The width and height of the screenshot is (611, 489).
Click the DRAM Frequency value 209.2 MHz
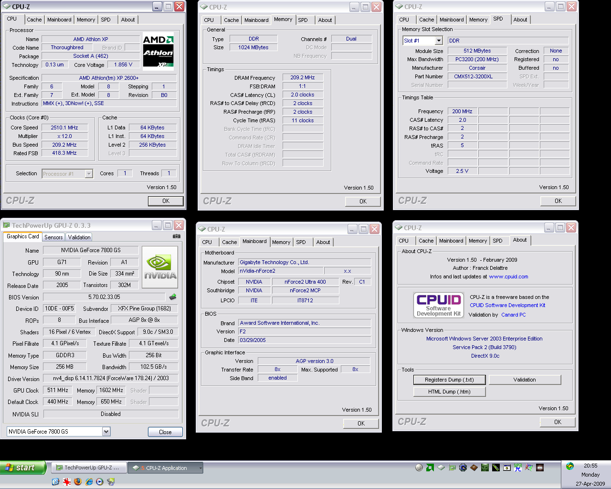tap(303, 77)
